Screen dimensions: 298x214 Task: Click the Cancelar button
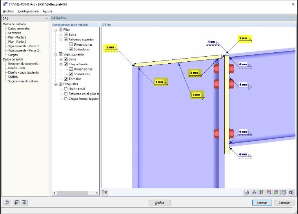(284, 203)
